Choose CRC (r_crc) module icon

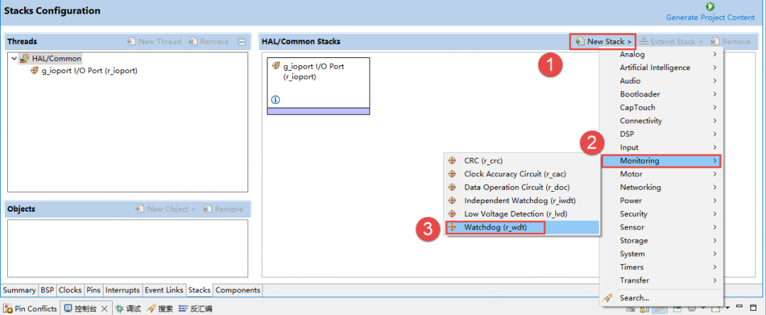point(453,161)
